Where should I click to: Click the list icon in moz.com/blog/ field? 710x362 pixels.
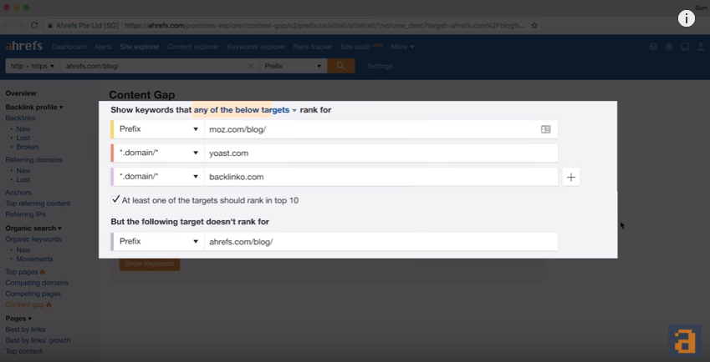pos(545,129)
